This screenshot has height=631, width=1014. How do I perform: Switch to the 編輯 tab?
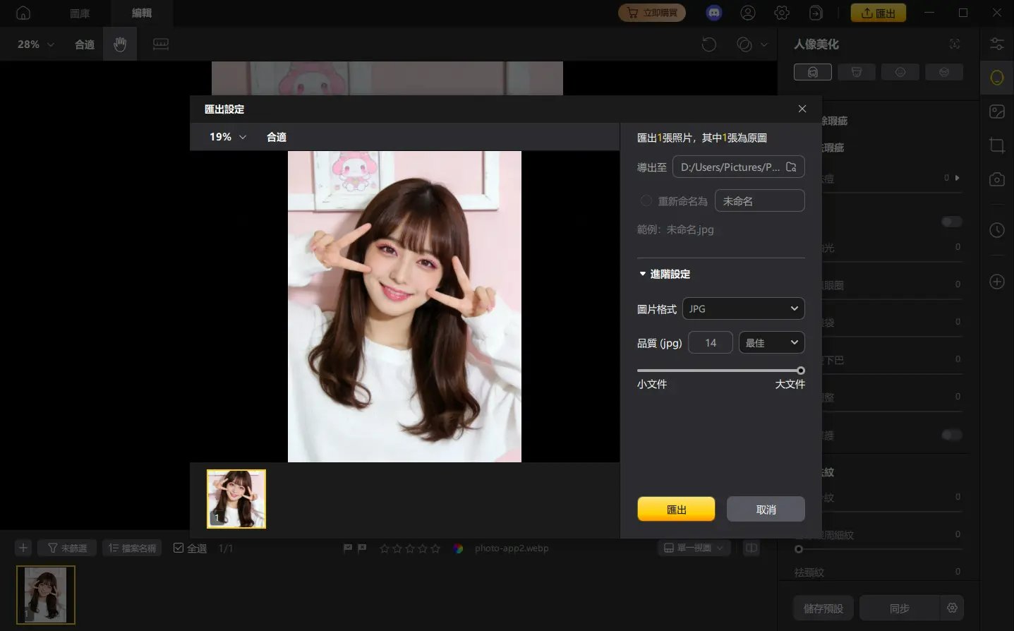(x=140, y=12)
